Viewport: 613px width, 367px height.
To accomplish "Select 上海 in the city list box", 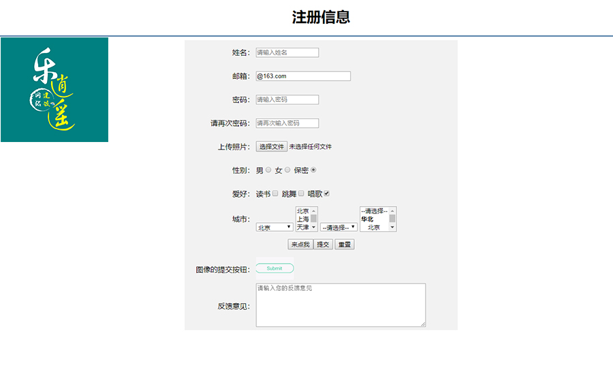I will click(x=303, y=220).
